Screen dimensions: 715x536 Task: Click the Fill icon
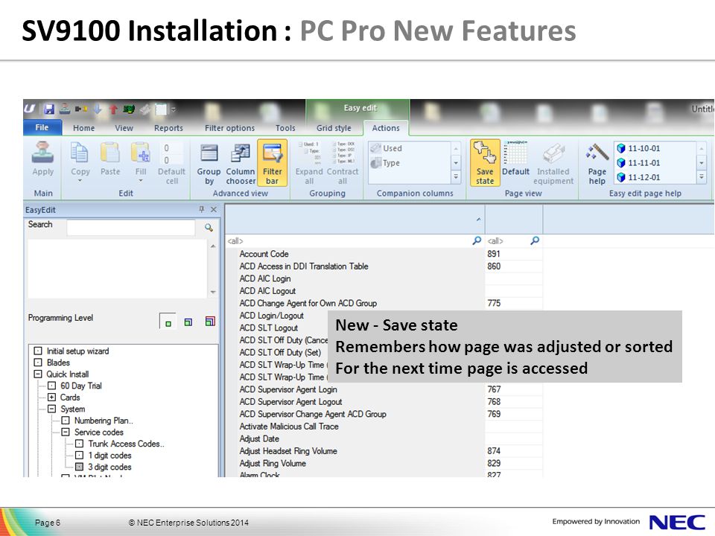[141, 153]
